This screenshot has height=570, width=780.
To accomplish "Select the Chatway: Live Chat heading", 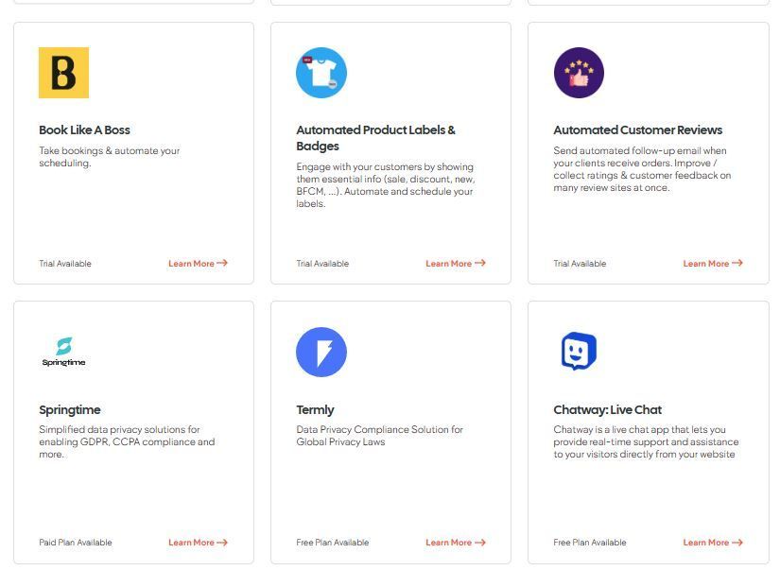I will (x=607, y=410).
